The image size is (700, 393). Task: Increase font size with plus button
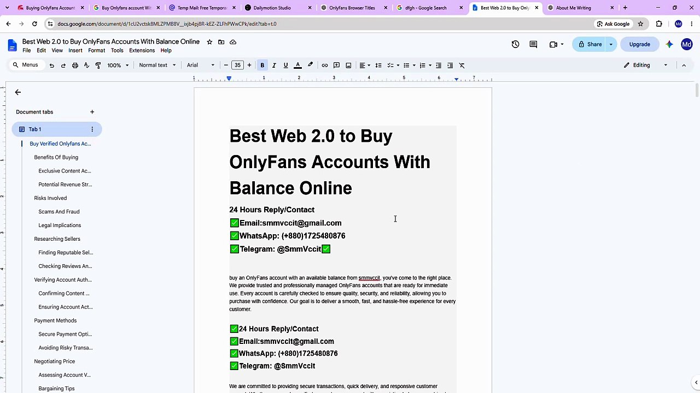point(249,65)
